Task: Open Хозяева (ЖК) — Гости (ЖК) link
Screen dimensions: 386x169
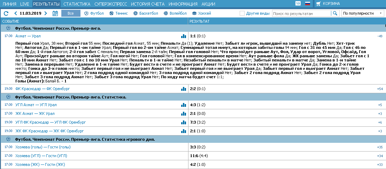Action: coord(40,164)
